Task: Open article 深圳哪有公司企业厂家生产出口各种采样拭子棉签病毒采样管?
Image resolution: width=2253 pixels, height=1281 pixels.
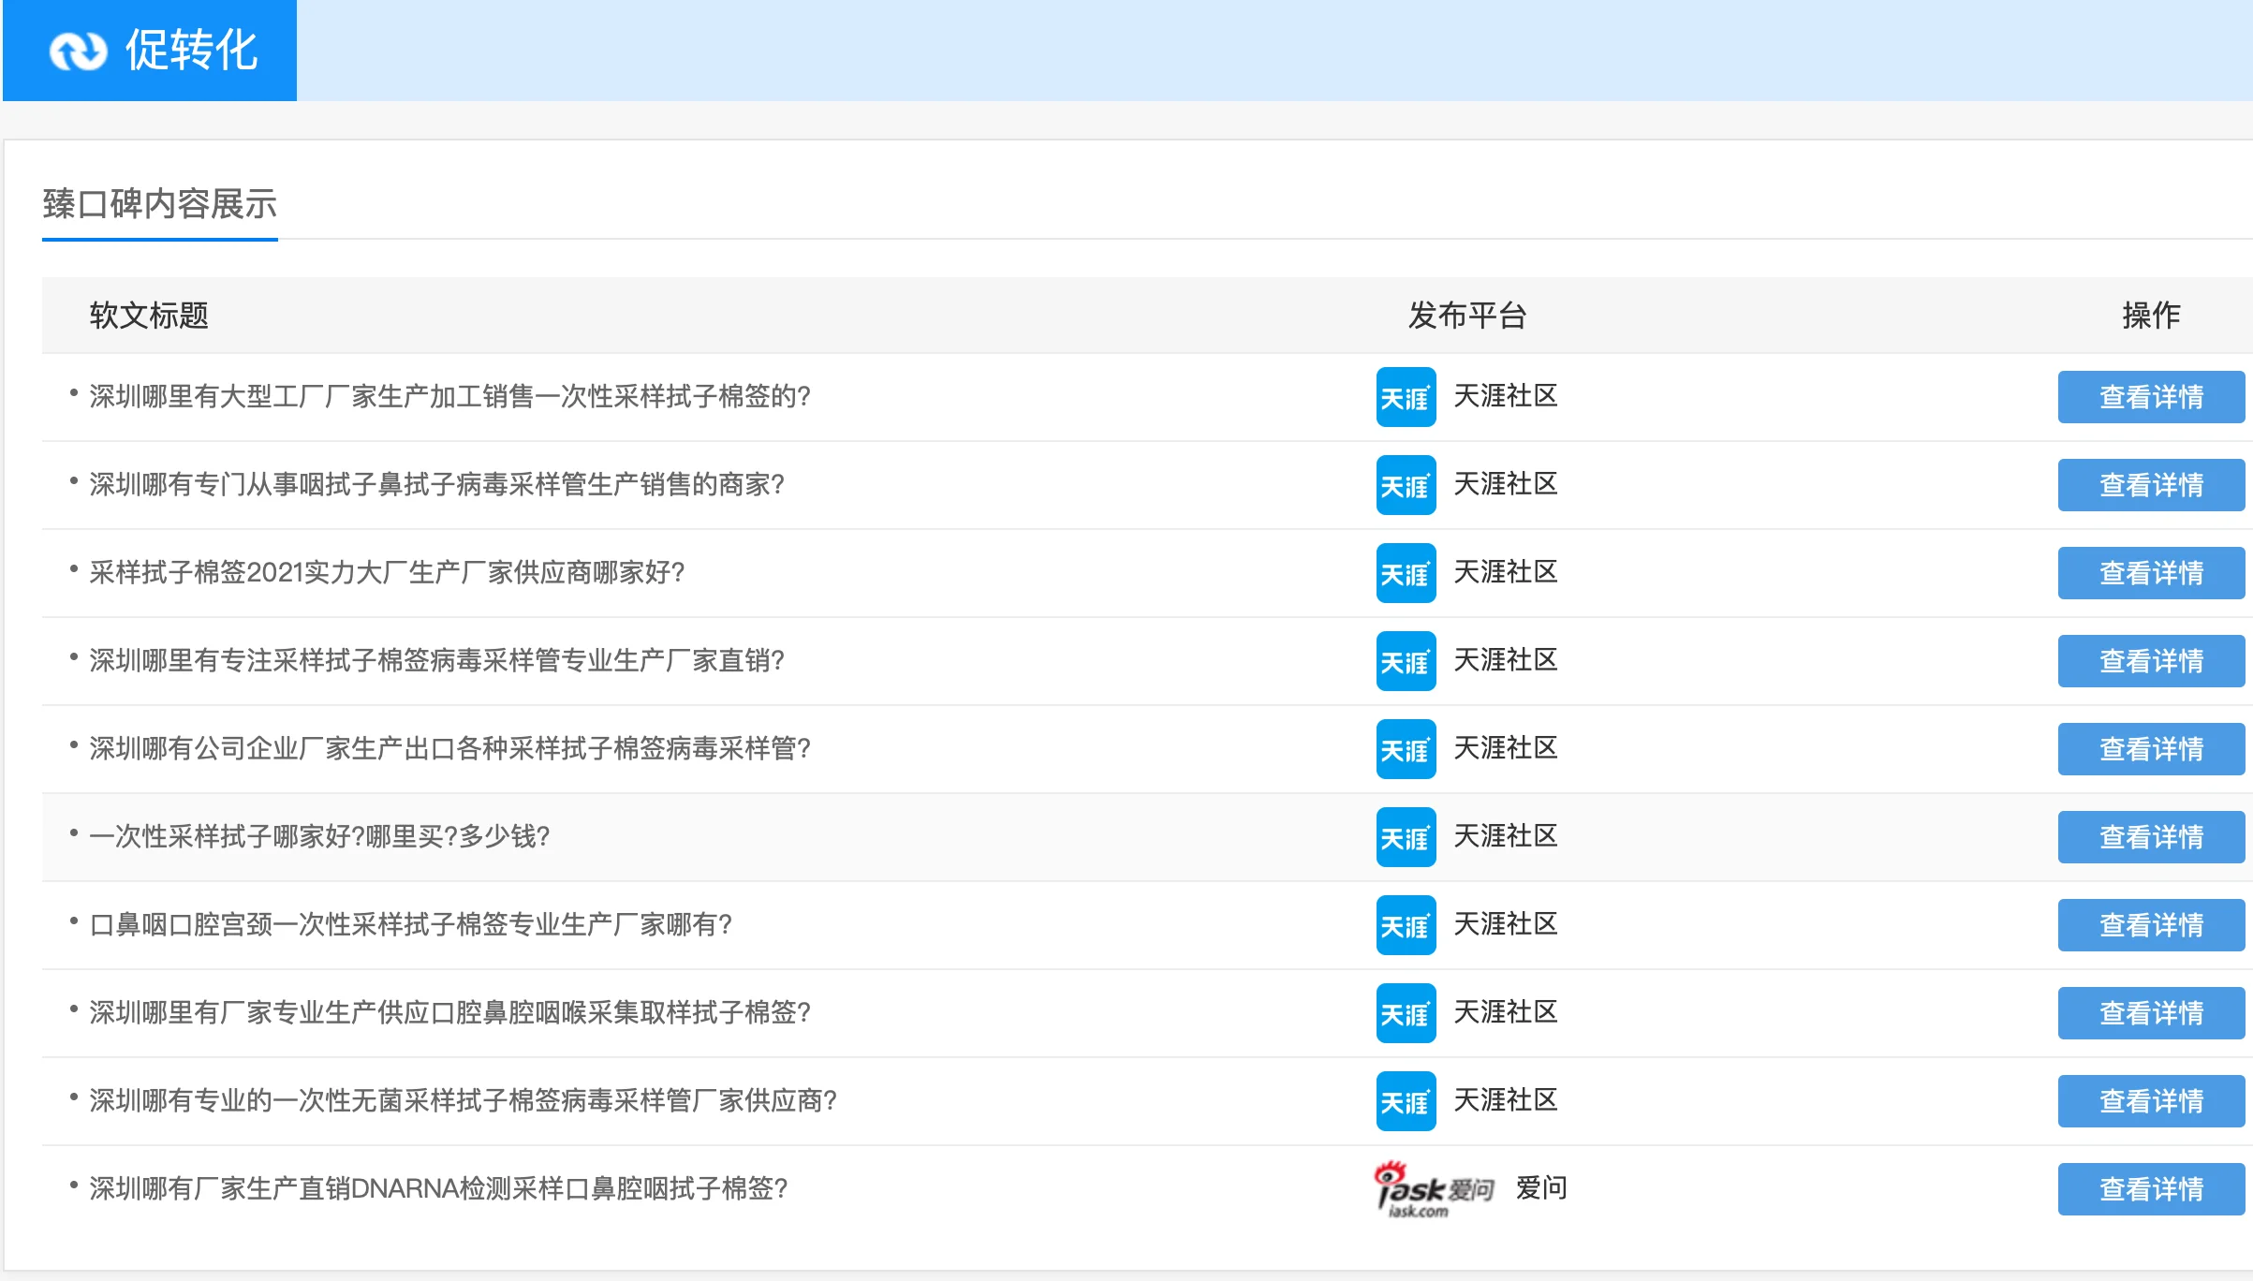Action: coord(449,748)
